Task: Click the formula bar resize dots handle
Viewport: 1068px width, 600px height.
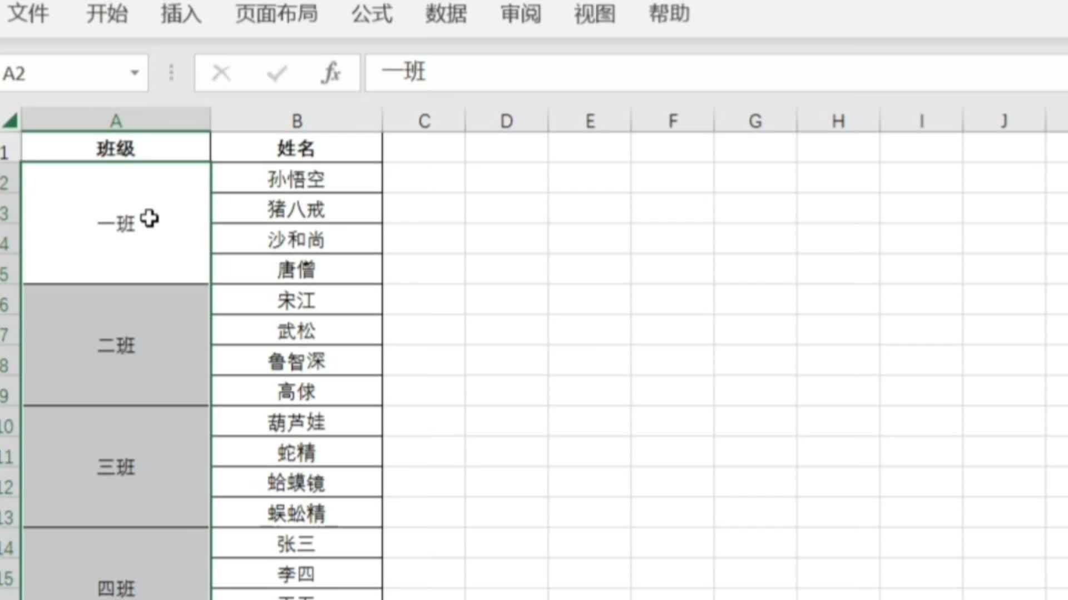Action: (x=171, y=73)
